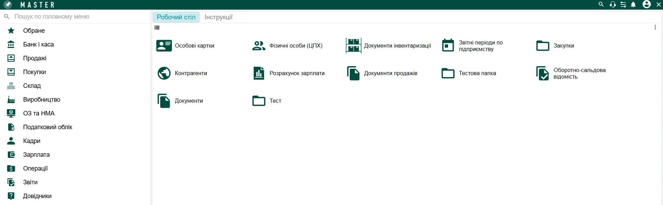Select the Робочий стіл tab
Screen dimensions: 663x205
[176, 17]
